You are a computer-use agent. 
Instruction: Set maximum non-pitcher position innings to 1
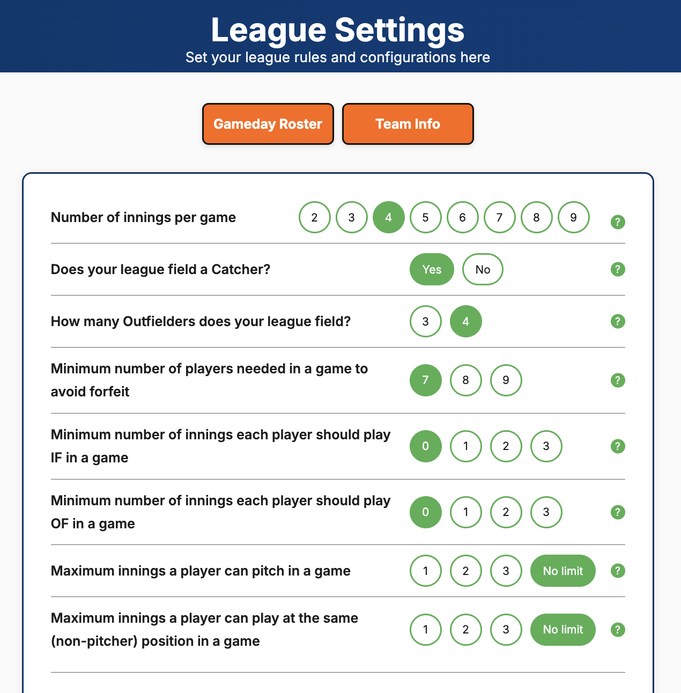[x=425, y=629]
